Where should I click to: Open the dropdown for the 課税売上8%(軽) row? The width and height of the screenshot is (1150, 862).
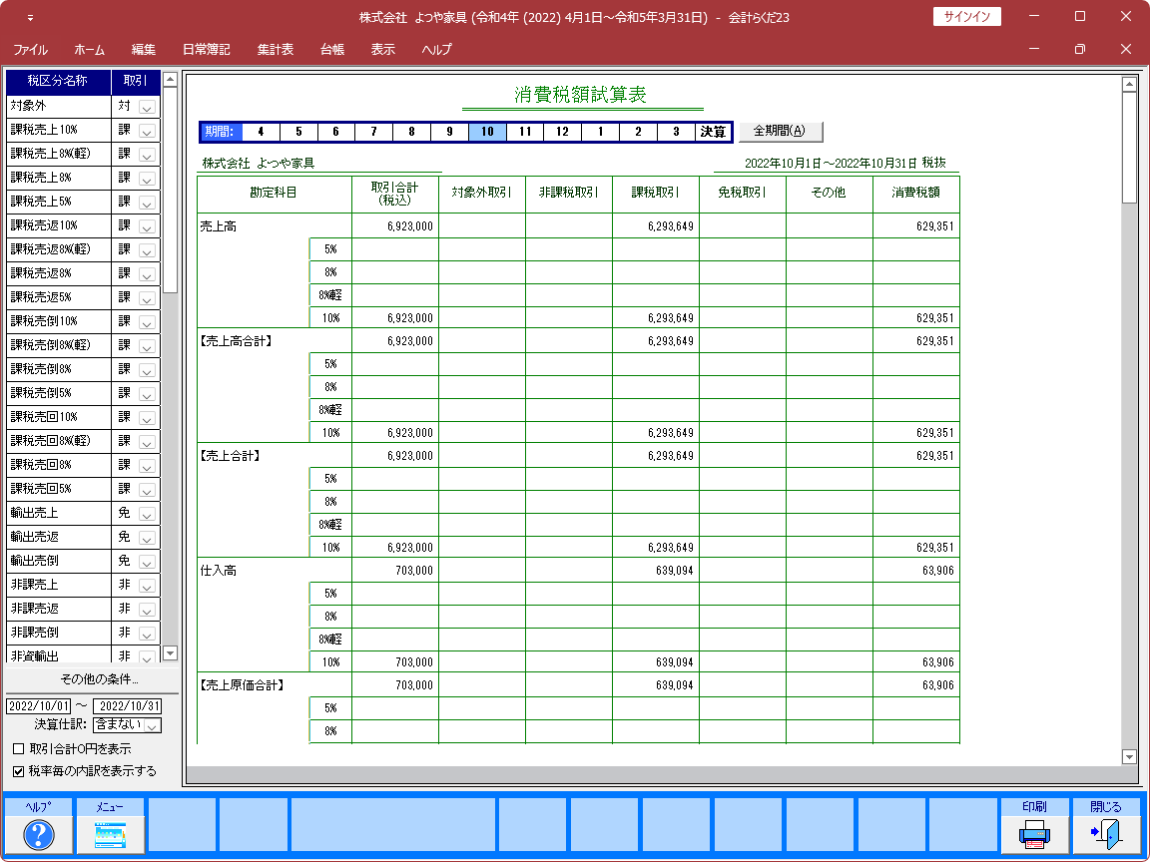click(147, 155)
